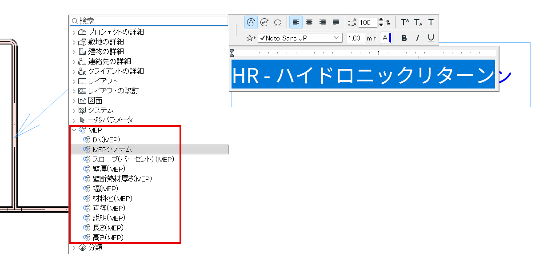535x254 pixels.
Task: Align text right
Action: [x=323, y=22]
